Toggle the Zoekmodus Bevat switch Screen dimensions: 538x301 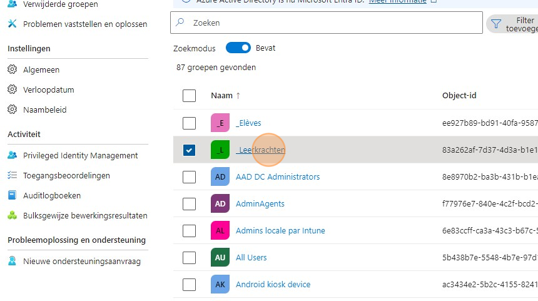[238, 48]
